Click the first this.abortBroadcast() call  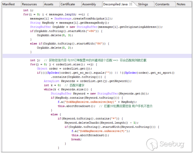pyautogui.click(x=77, y=106)
